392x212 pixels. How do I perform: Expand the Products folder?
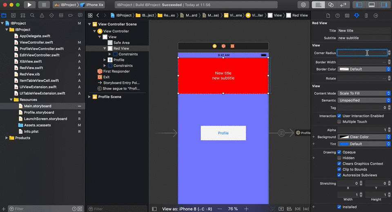click(7, 138)
